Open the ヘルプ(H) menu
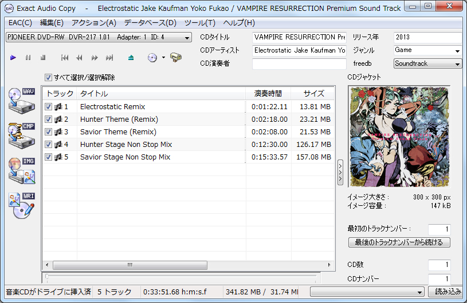 239,23
